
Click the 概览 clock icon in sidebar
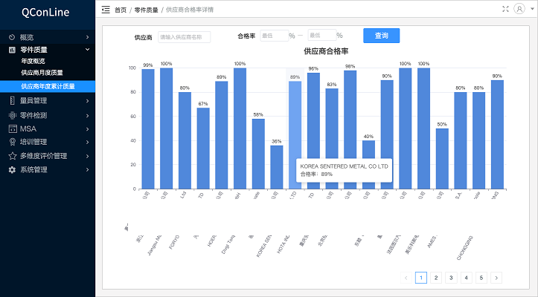[x=12, y=37]
